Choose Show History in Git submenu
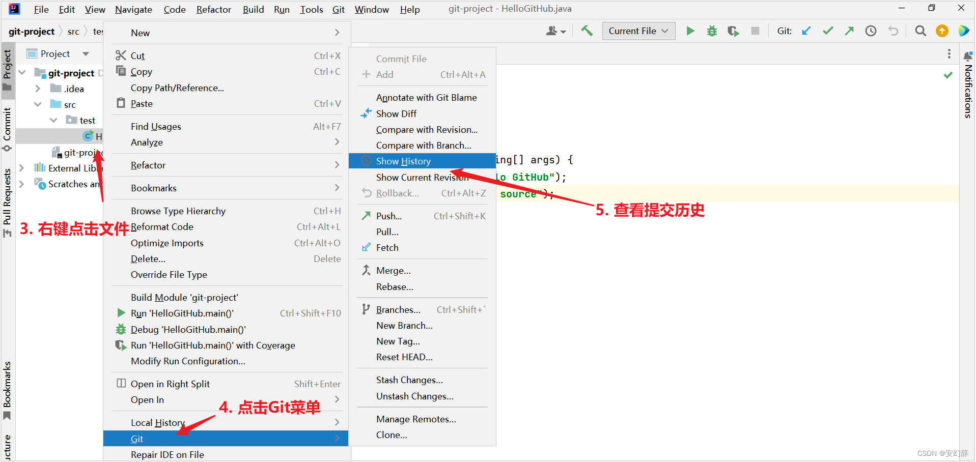The width and height of the screenshot is (976, 462). [x=422, y=161]
